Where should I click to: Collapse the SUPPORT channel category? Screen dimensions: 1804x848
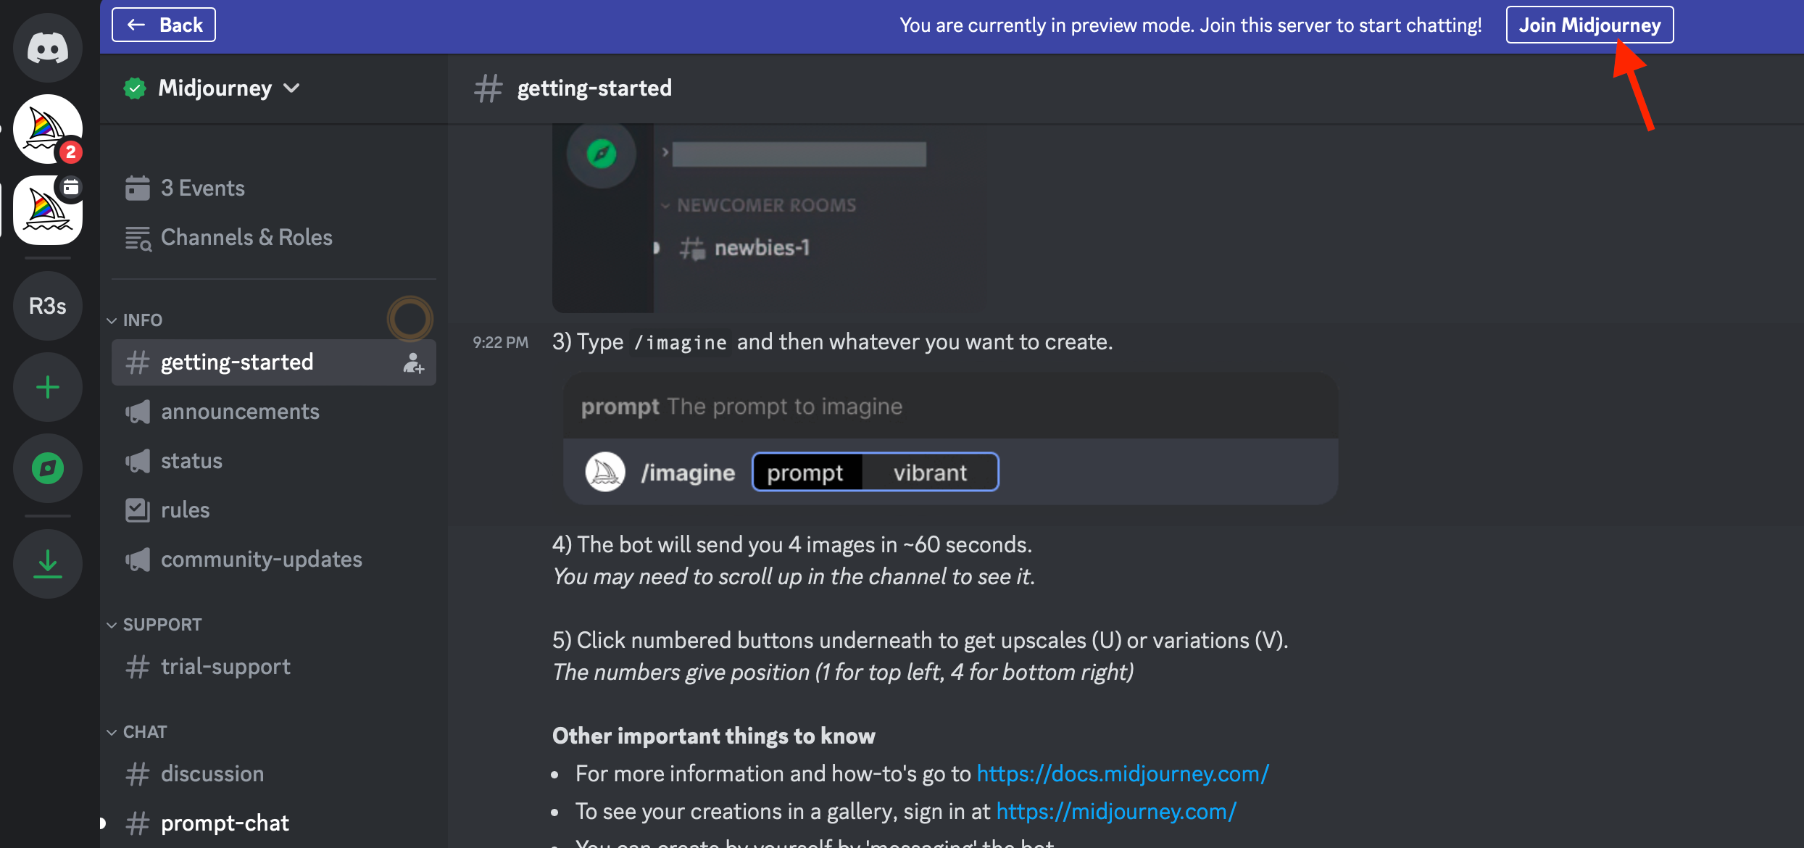[x=161, y=625]
